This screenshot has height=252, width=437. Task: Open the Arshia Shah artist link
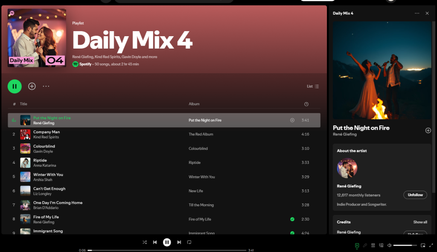[43, 180]
